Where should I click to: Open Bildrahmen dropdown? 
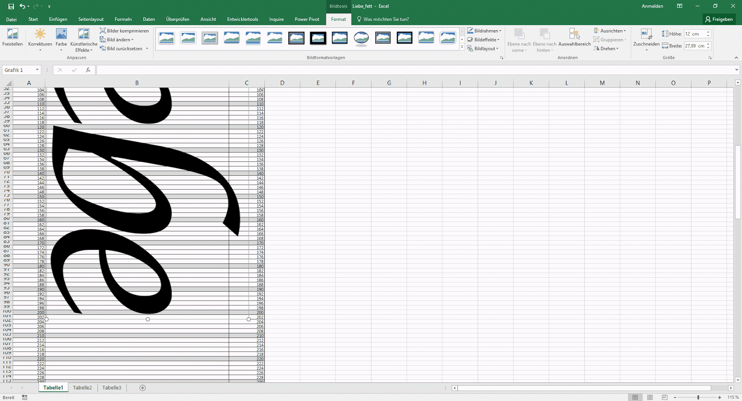coord(484,31)
